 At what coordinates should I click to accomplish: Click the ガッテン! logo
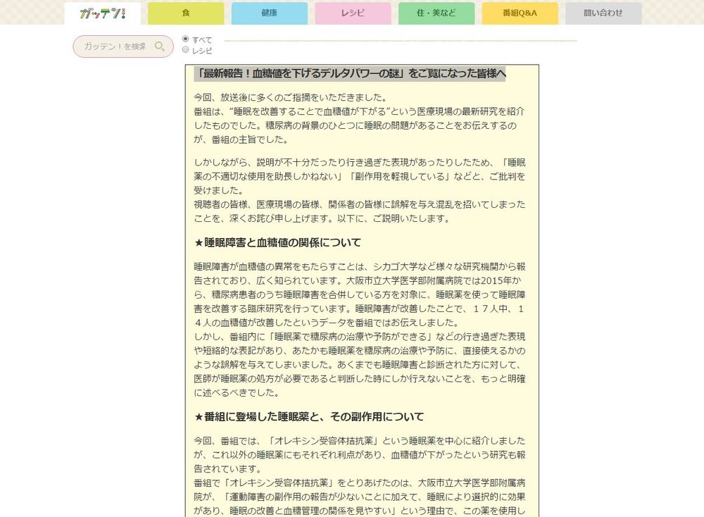tap(102, 13)
